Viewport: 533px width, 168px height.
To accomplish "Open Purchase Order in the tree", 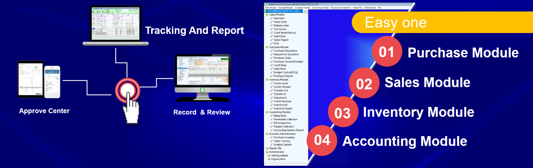I will 282,58.
